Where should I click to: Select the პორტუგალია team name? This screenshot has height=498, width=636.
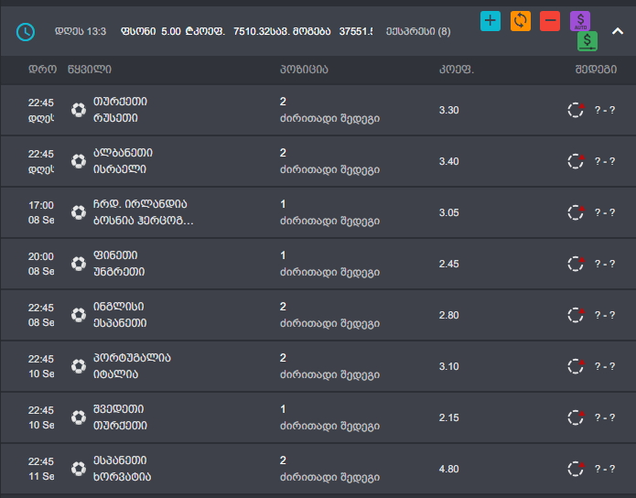[x=132, y=358]
